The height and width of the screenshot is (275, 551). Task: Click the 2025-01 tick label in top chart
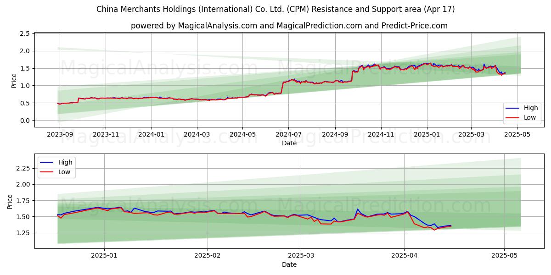427,134
